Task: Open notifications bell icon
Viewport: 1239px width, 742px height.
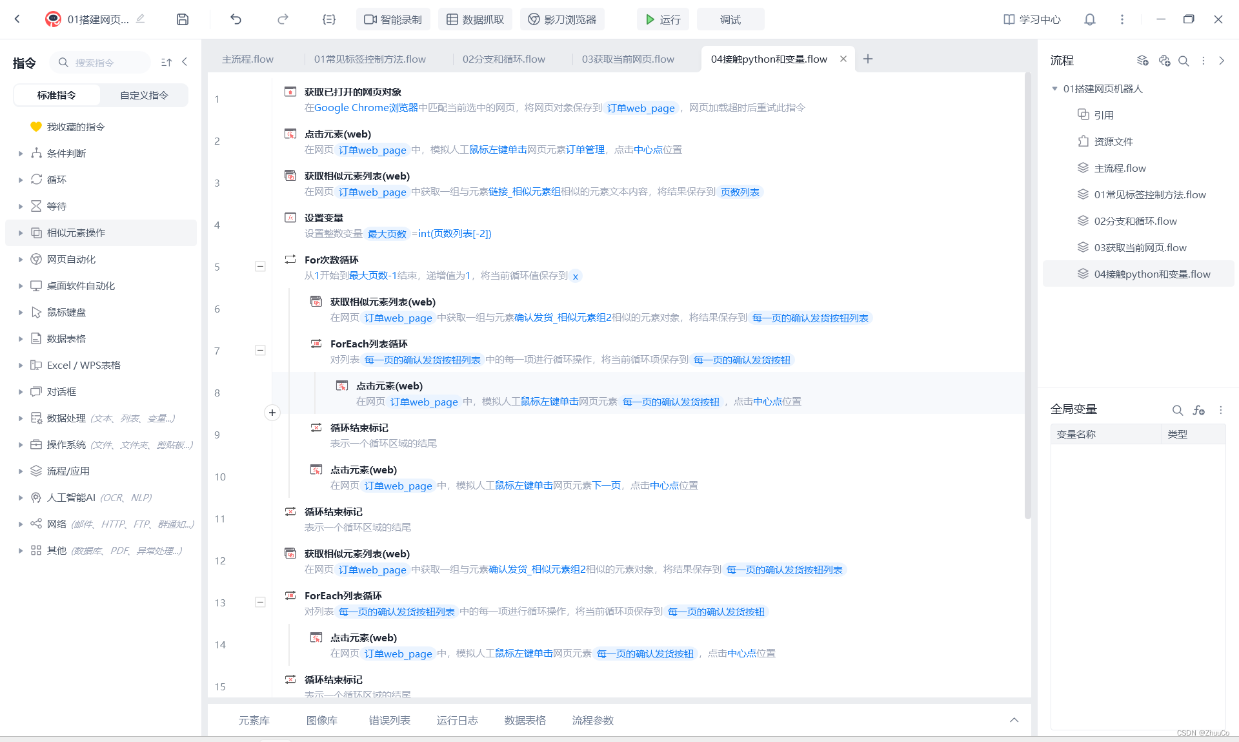Action: click(x=1090, y=19)
